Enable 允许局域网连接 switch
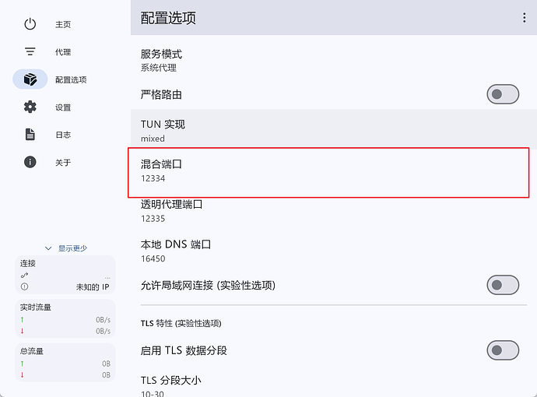 tap(503, 285)
